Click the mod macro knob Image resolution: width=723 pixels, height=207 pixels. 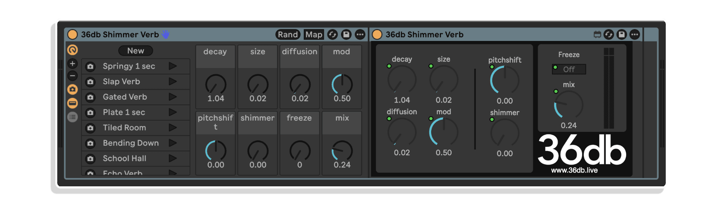pyautogui.click(x=342, y=84)
